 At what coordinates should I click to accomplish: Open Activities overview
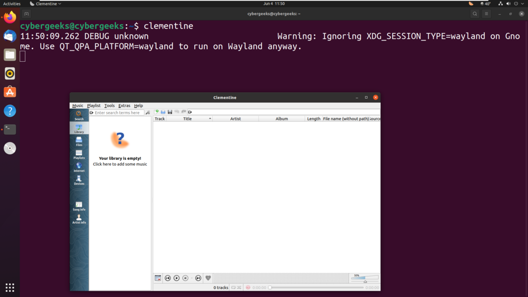tap(12, 4)
